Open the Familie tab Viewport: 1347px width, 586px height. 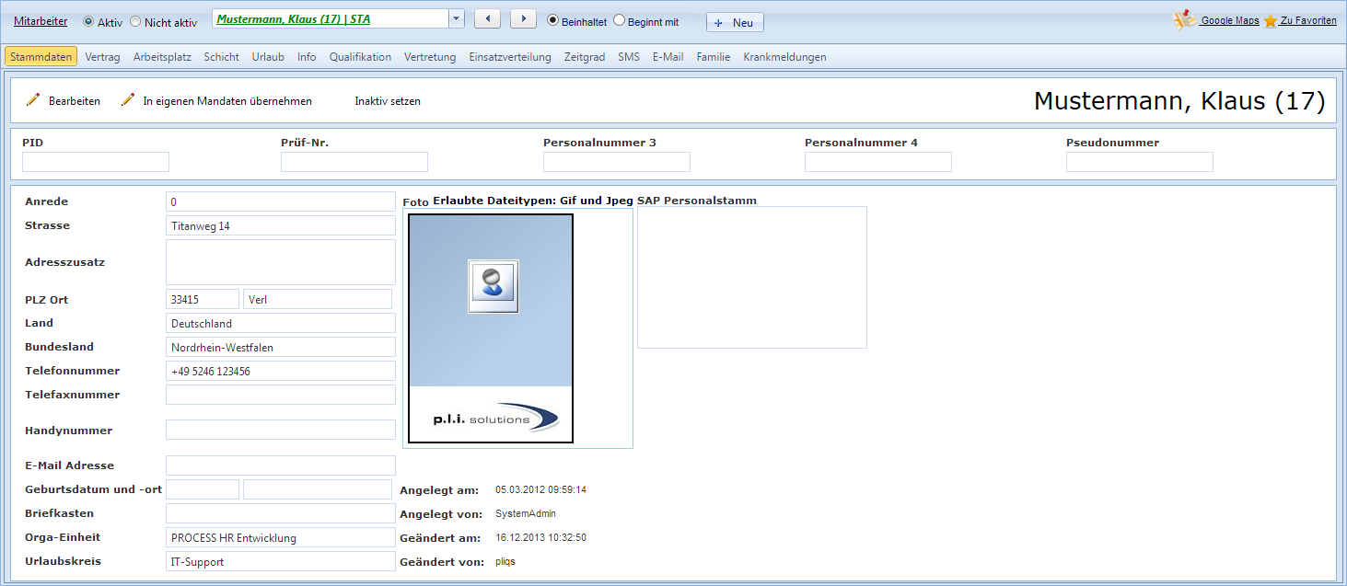point(714,56)
